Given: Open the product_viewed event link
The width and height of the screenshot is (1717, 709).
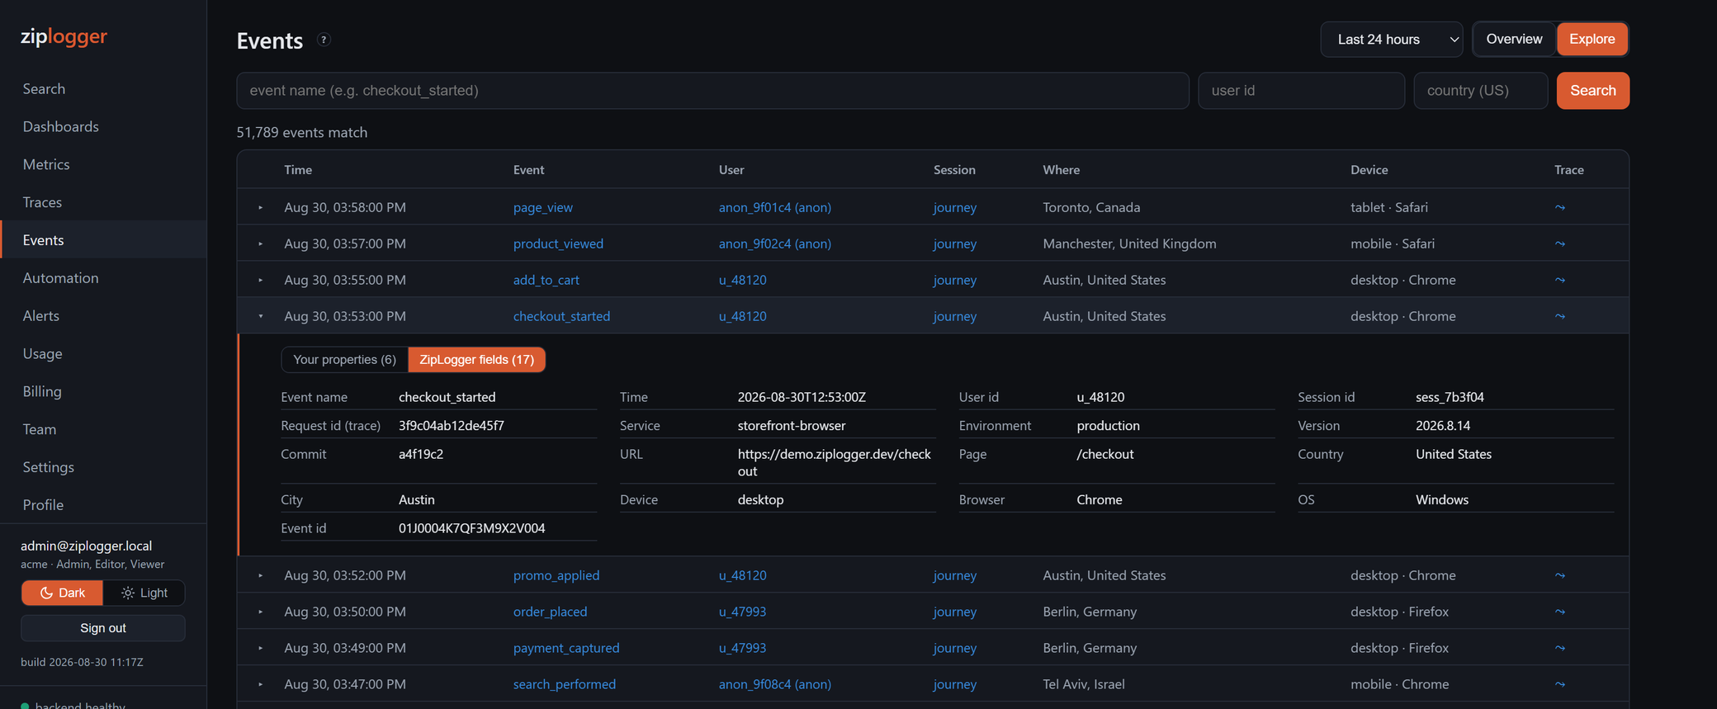Looking at the screenshot, I should 558,243.
